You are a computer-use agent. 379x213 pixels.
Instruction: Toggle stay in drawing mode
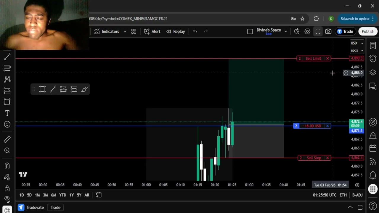pos(7,177)
